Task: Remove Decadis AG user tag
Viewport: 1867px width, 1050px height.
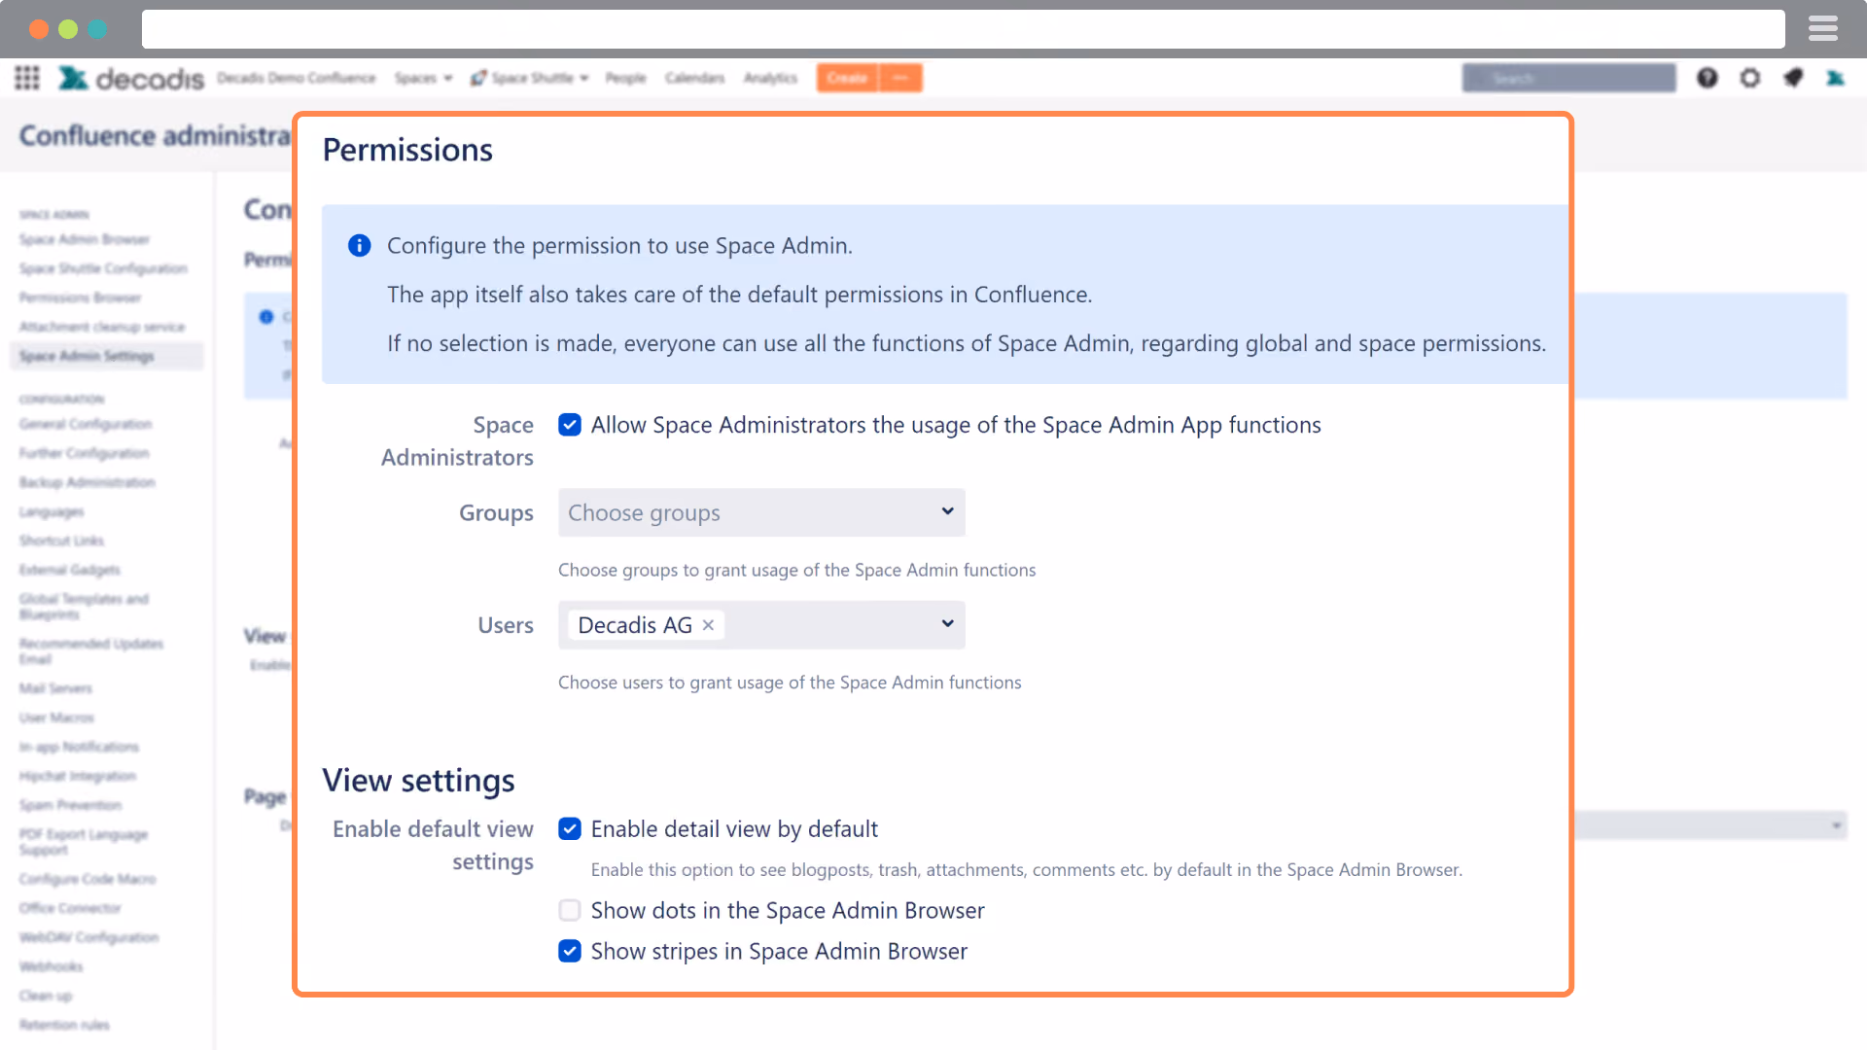Action: pyautogui.click(x=708, y=625)
